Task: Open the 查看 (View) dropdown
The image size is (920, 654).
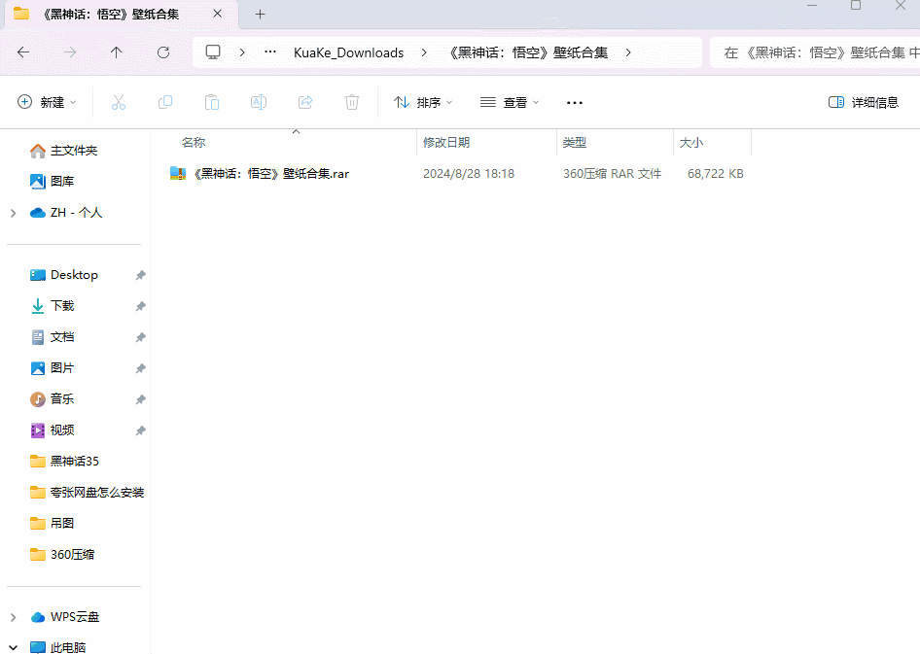Action: [510, 103]
